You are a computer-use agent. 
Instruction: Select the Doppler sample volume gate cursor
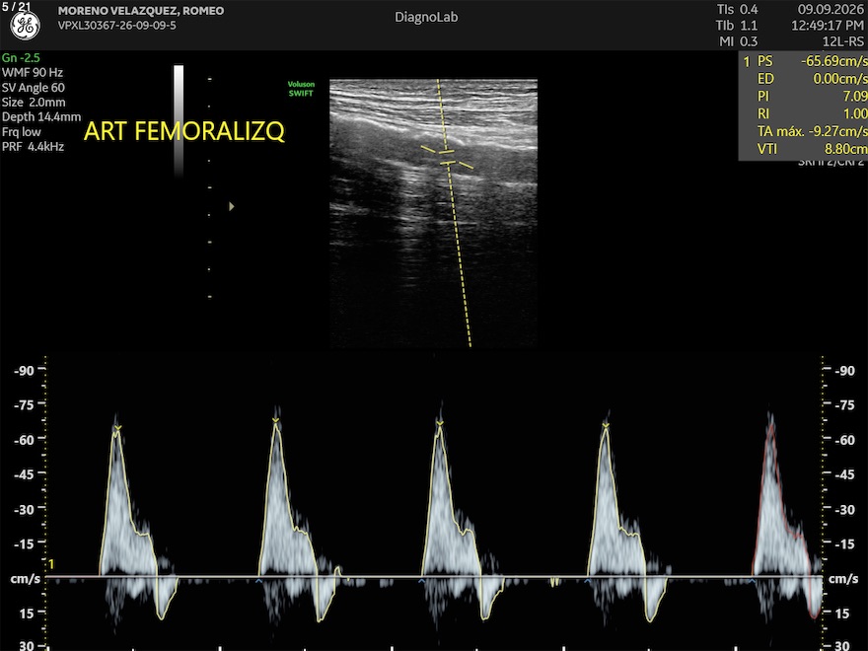pos(447,157)
